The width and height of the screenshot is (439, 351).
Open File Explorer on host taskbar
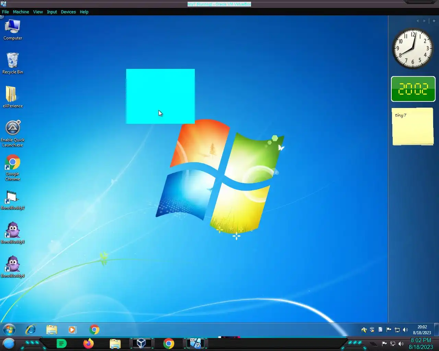[115, 343]
